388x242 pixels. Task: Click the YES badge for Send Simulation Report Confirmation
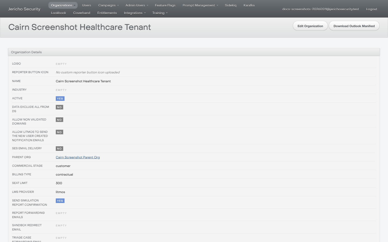(60, 201)
